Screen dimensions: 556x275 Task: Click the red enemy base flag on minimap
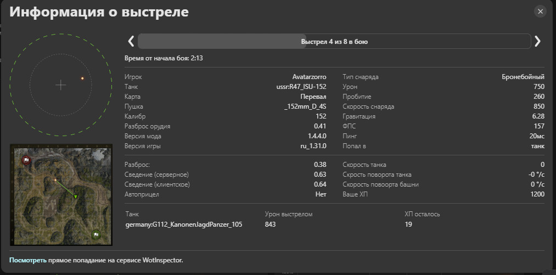(x=25, y=160)
